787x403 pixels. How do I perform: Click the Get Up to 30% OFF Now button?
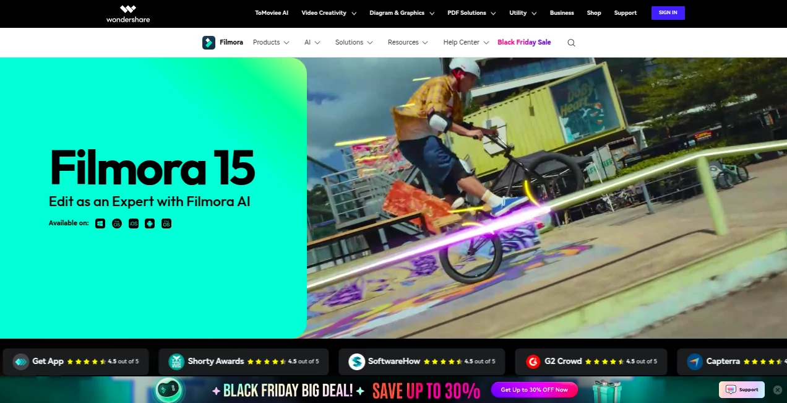point(534,389)
